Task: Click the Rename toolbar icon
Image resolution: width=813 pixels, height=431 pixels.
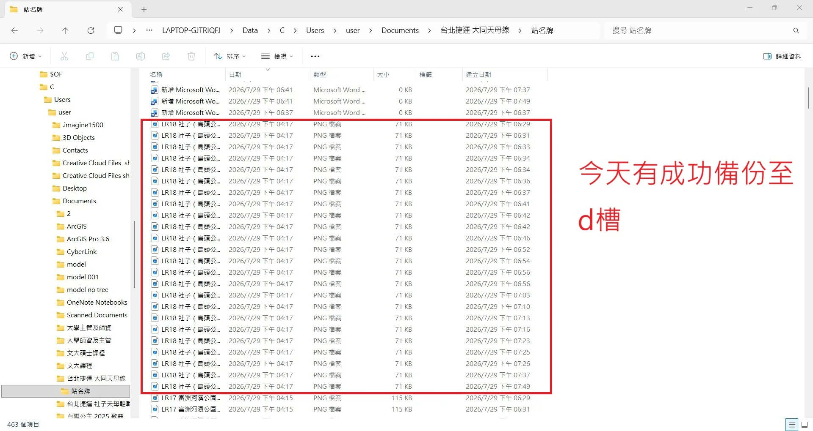Action: [x=141, y=56]
